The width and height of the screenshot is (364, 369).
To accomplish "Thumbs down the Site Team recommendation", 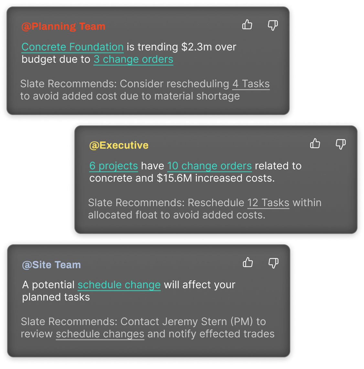I will click(273, 263).
